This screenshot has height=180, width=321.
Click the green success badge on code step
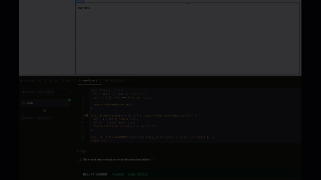coord(69,100)
